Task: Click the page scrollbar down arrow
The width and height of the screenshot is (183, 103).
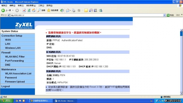Action: coord(181,94)
